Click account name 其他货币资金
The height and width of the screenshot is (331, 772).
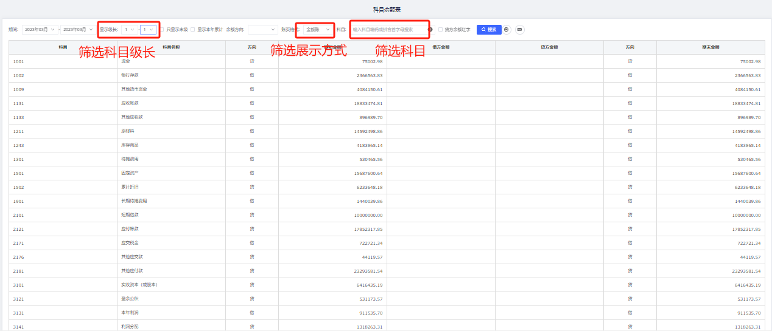(134, 89)
